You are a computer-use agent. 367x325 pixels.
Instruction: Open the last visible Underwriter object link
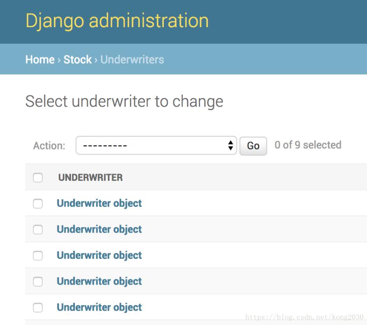coord(98,306)
